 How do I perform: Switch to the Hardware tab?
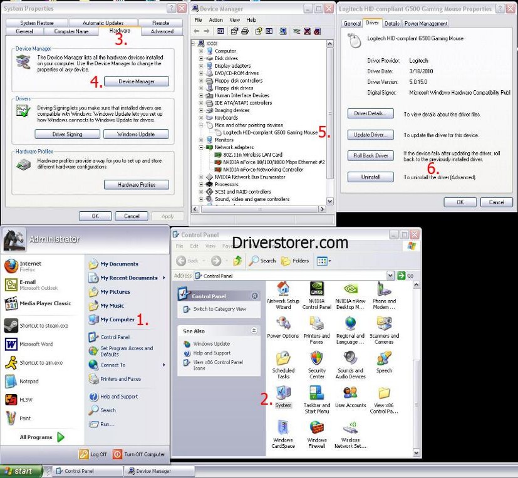pyautogui.click(x=120, y=31)
